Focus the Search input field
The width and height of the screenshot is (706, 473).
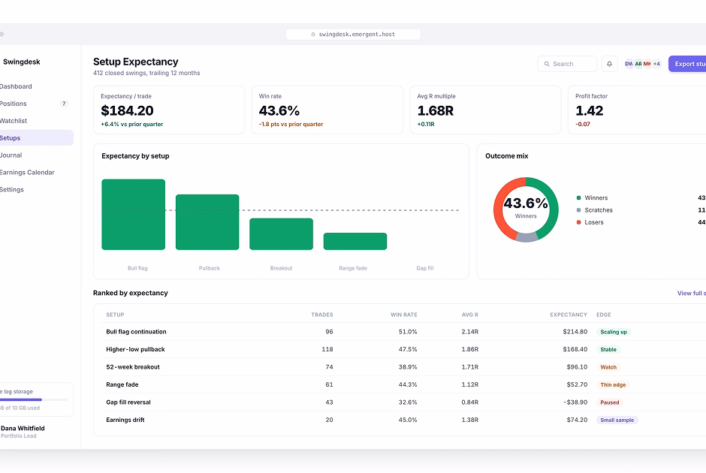[567, 64]
